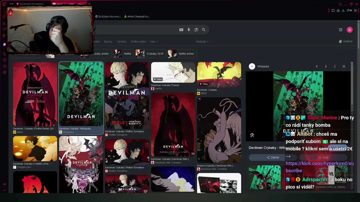Viewport: 360px width, 202px height.
Task: Open the red Devilman Wiki Fandom poster
Action: (173, 125)
